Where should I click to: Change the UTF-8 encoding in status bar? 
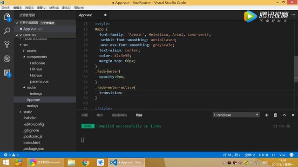tap(264, 155)
